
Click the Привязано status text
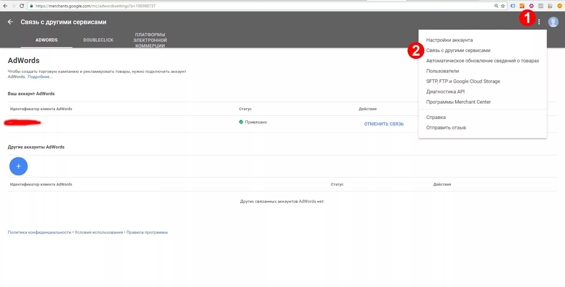pos(256,122)
